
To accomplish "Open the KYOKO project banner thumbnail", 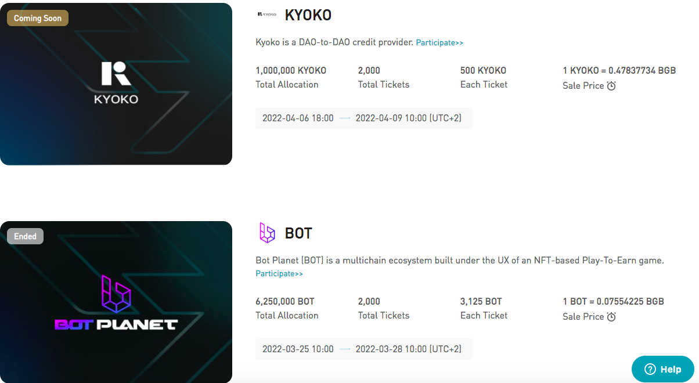I will (x=116, y=84).
